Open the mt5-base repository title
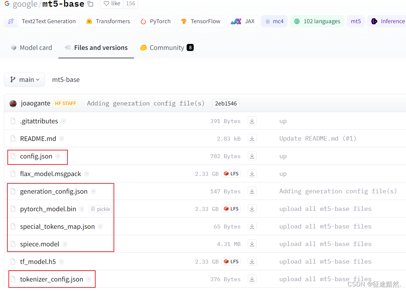 63,4
